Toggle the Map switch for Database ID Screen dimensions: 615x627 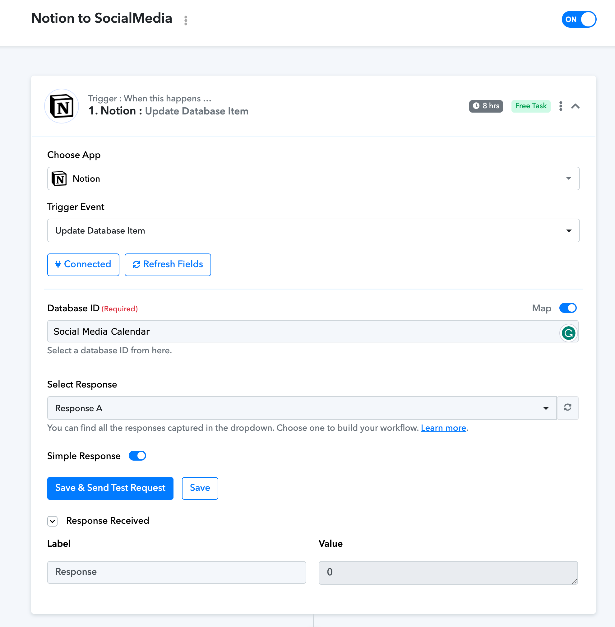tap(568, 308)
